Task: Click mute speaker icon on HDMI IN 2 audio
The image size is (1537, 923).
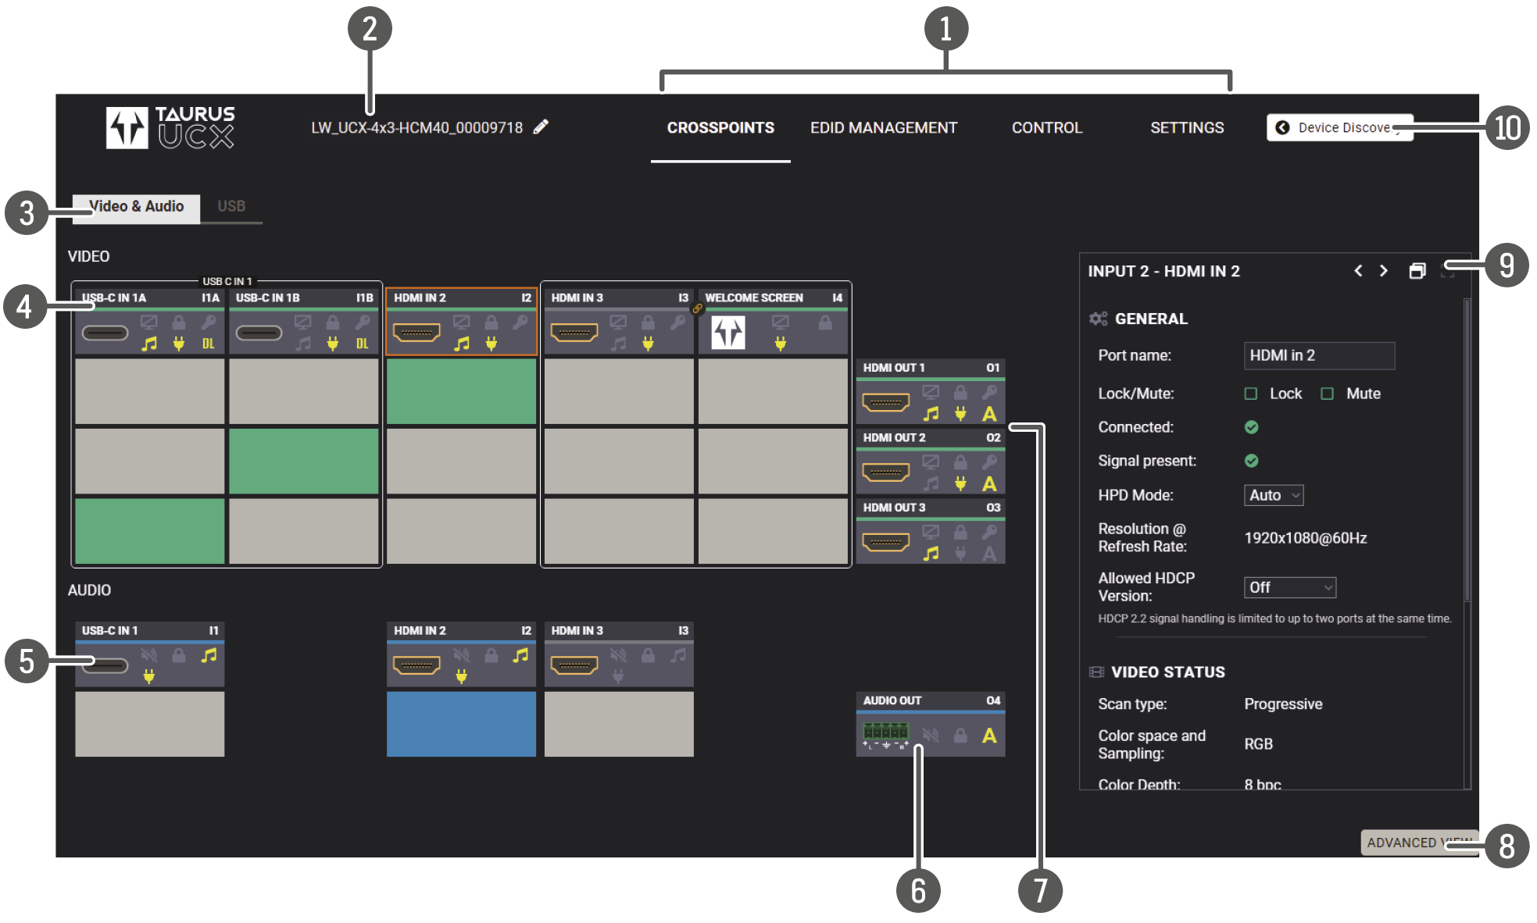Action: coord(462,655)
